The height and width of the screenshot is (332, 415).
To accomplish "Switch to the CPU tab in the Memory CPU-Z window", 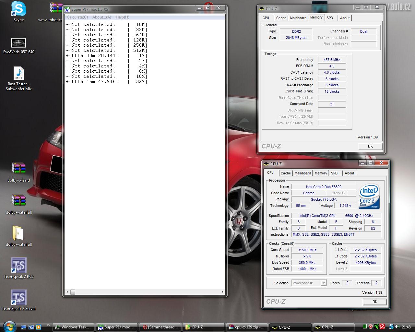I will pyautogui.click(x=266, y=18).
